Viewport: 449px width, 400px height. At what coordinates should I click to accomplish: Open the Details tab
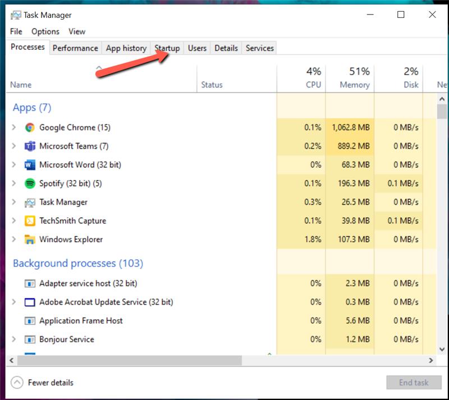pos(226,48)
